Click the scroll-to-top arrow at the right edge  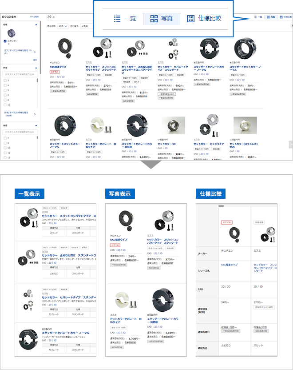coord(290,145)
